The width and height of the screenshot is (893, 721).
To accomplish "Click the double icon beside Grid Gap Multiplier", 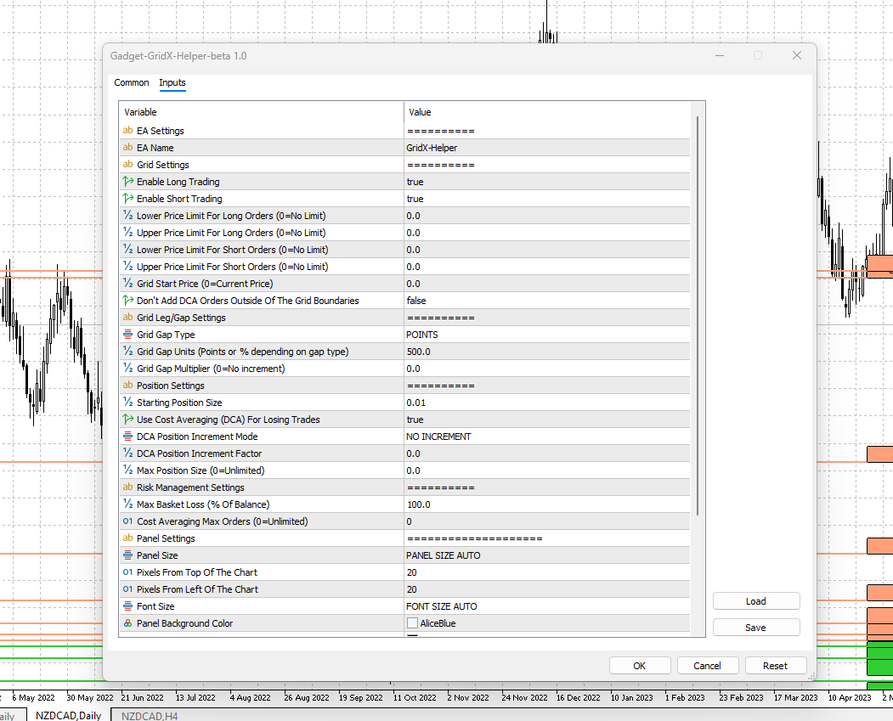I will click(x=128, y=369).
